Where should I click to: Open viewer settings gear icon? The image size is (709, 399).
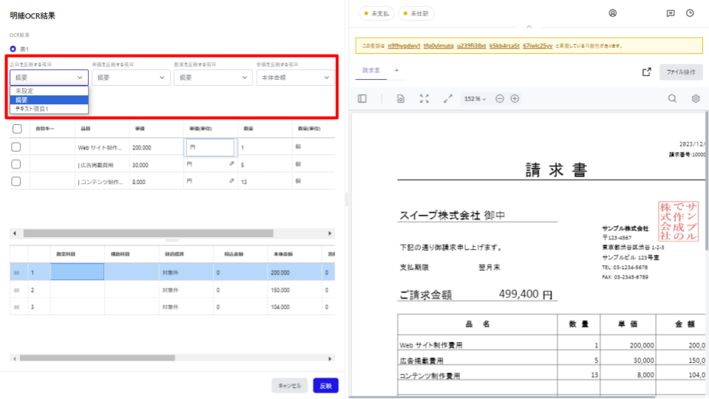tap(696, 98)
